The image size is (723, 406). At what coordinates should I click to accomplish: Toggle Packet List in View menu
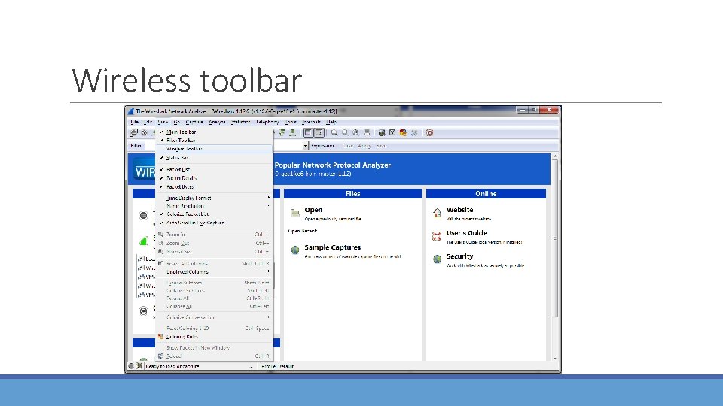214,169
